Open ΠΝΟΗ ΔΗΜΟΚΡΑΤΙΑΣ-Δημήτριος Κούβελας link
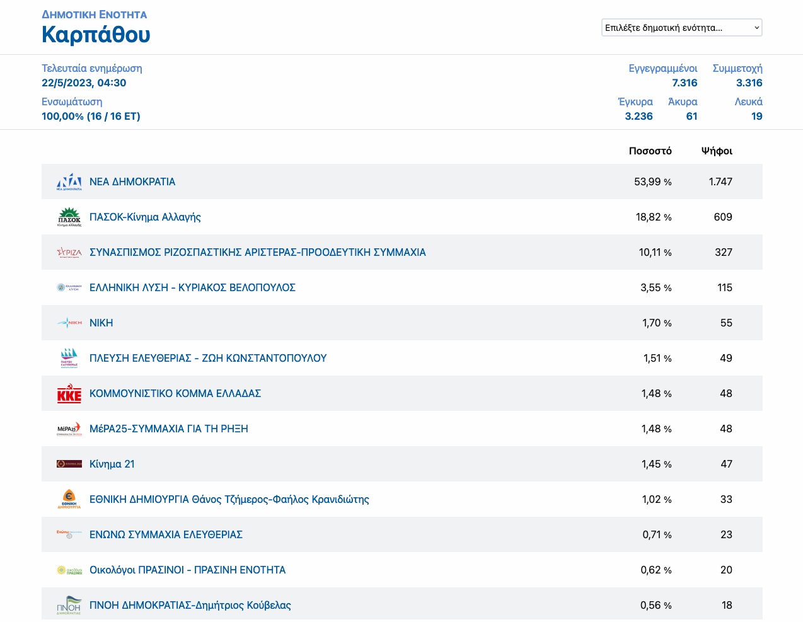Viewport: 803px width, 622px height. 190,605
